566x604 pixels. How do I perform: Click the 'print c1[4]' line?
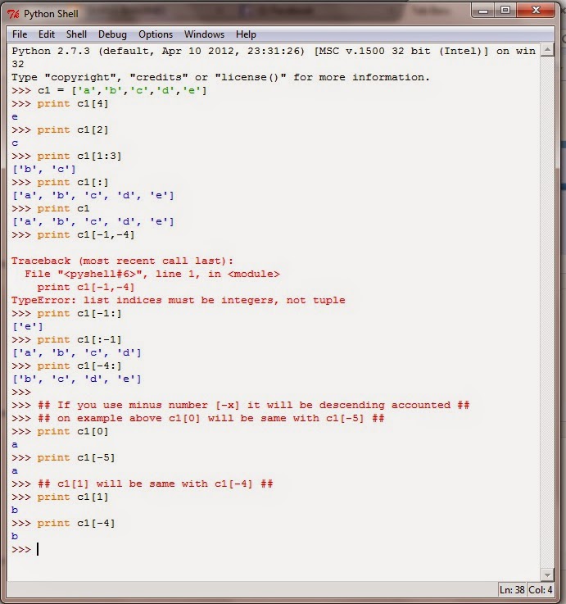pyautogui.click(x=73, y=103)
